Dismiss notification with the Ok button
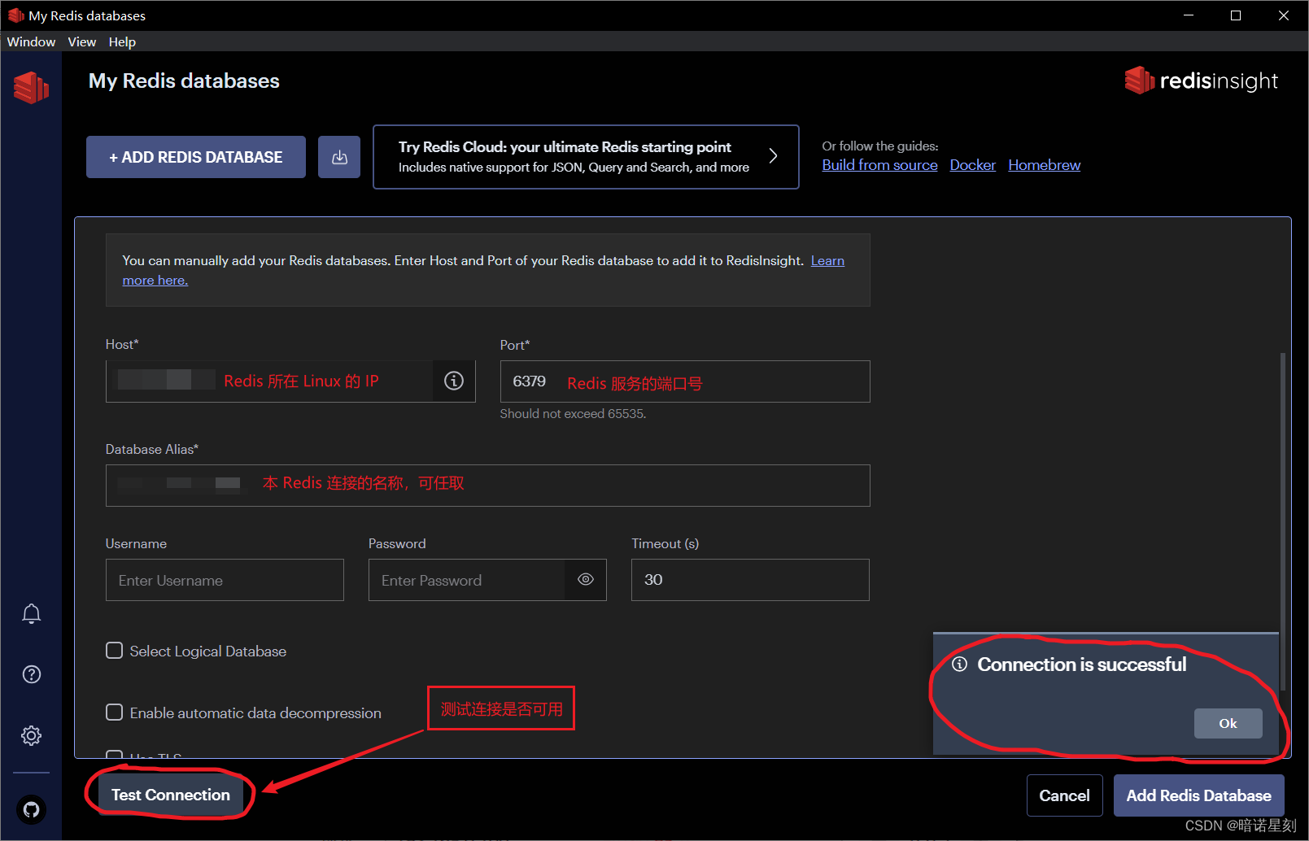Screen dimensions: 1309x841 pos(1228,723)
